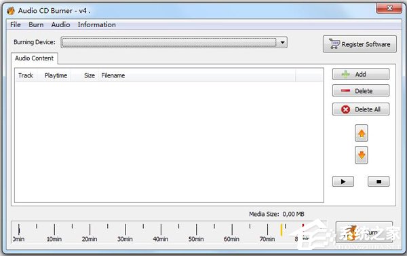
Task: Sort list by Filename column header
Action: click(x=113, y=75)
